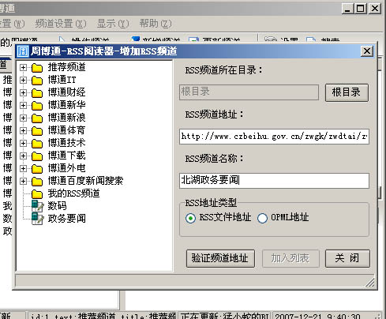Screen dimensions: 386x319
Task: Click the 推荐频道 folder icon
Action: [37, 68]
